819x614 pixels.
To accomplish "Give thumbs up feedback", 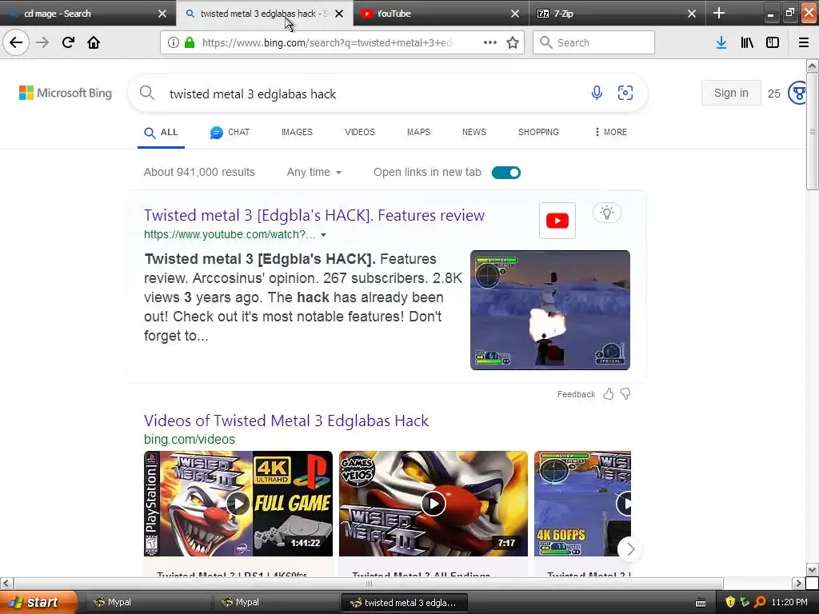I will [x=609, y=393].
